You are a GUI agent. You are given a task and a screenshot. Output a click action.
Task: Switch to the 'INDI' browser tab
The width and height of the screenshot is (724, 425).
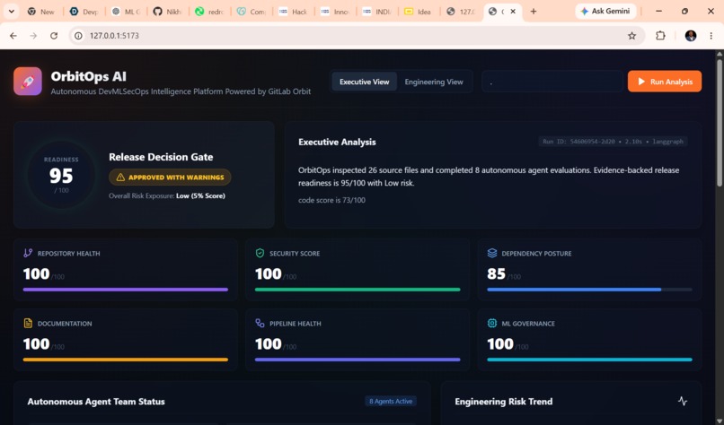(x=377, y=12)
